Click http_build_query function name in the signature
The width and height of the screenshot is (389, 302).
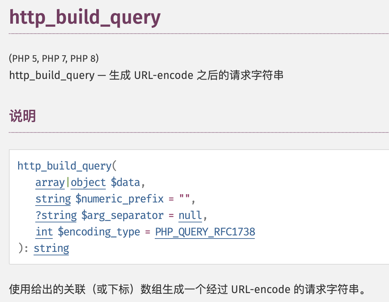point(64,166)
